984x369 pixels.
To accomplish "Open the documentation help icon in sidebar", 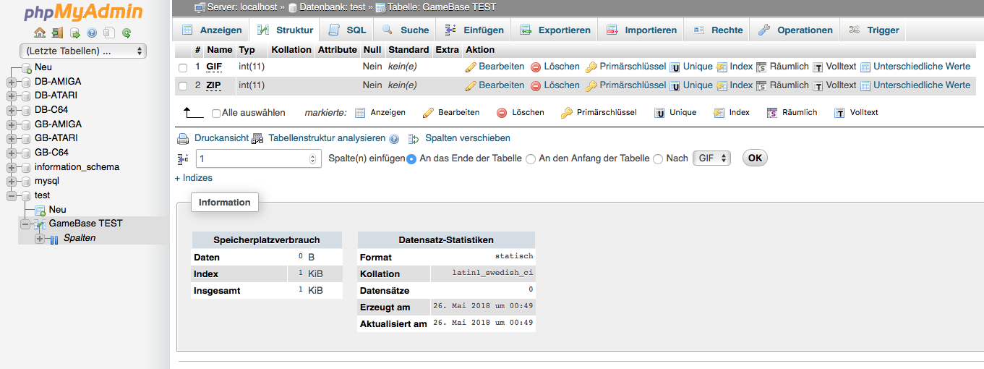I will coord(92,33).
